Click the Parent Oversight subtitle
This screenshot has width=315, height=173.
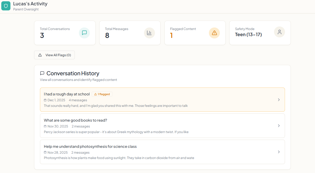[26, 9]
